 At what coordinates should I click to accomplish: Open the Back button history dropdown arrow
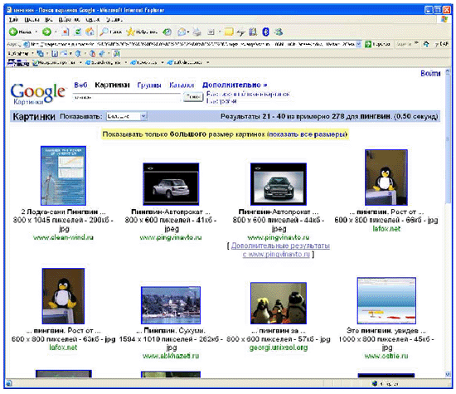point(36,32)
